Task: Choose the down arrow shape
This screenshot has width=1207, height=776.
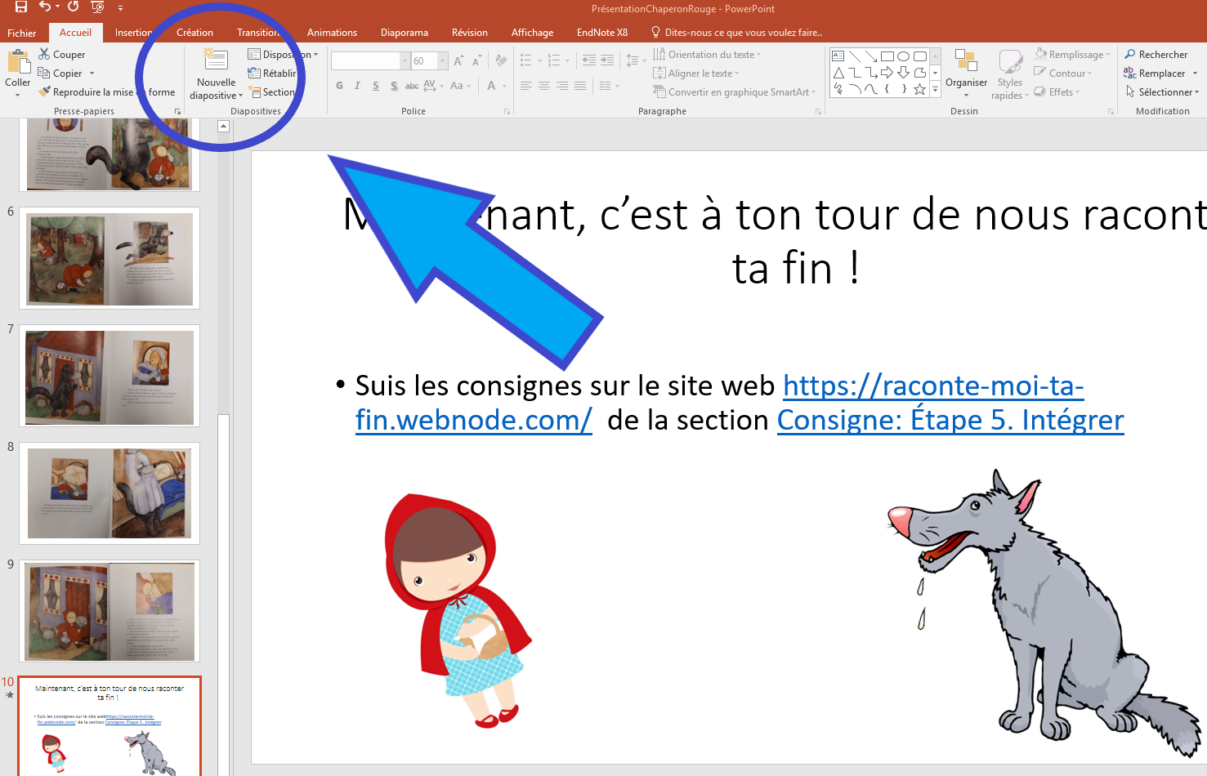Action: [x=904, y=73]
